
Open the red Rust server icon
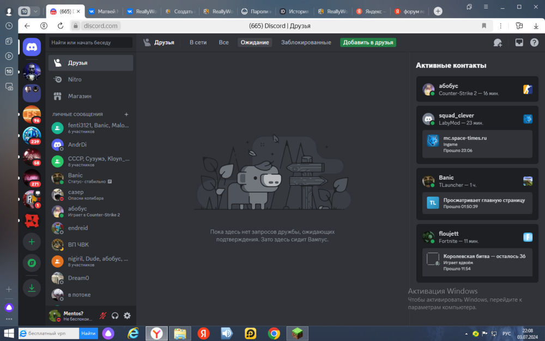point(32,220)
